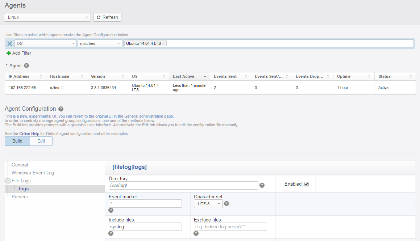Select Parsers in configuration tree

tap(20, 197)
